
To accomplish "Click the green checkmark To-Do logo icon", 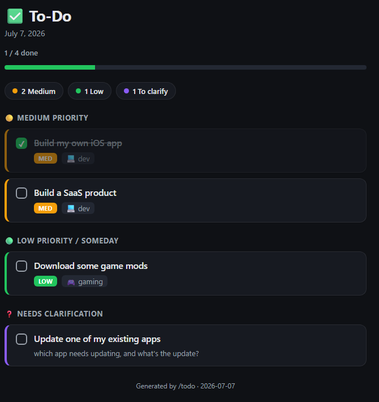I will point(15,16).
